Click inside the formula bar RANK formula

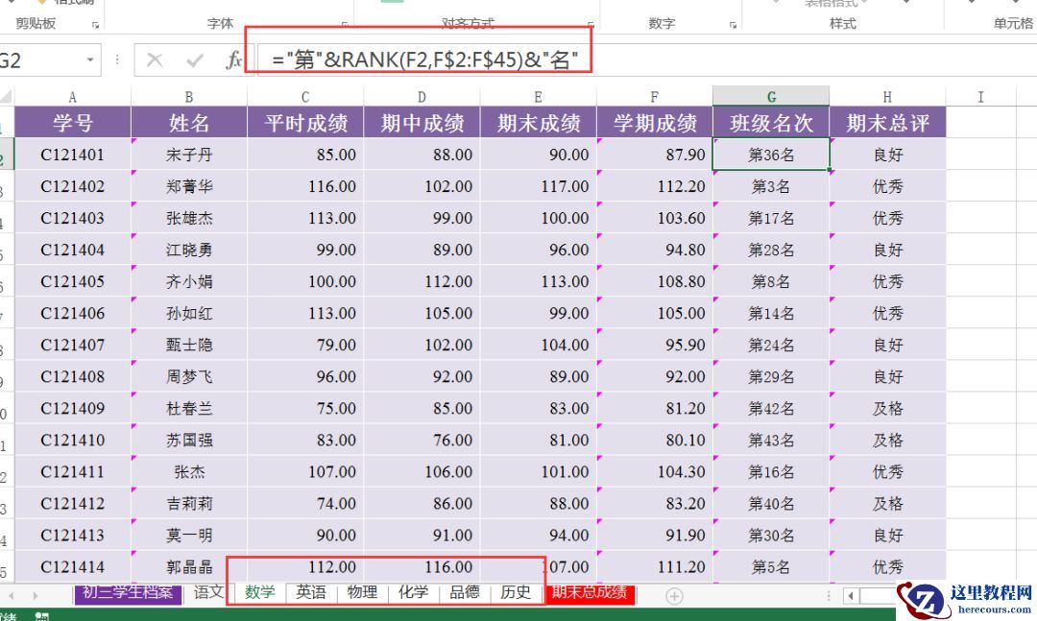[x=424, y=60]
